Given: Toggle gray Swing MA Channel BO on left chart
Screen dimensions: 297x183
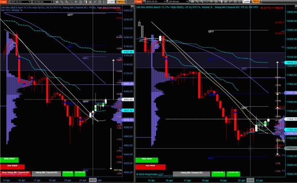Looking at the screenshot, I should tap(47, 173).
